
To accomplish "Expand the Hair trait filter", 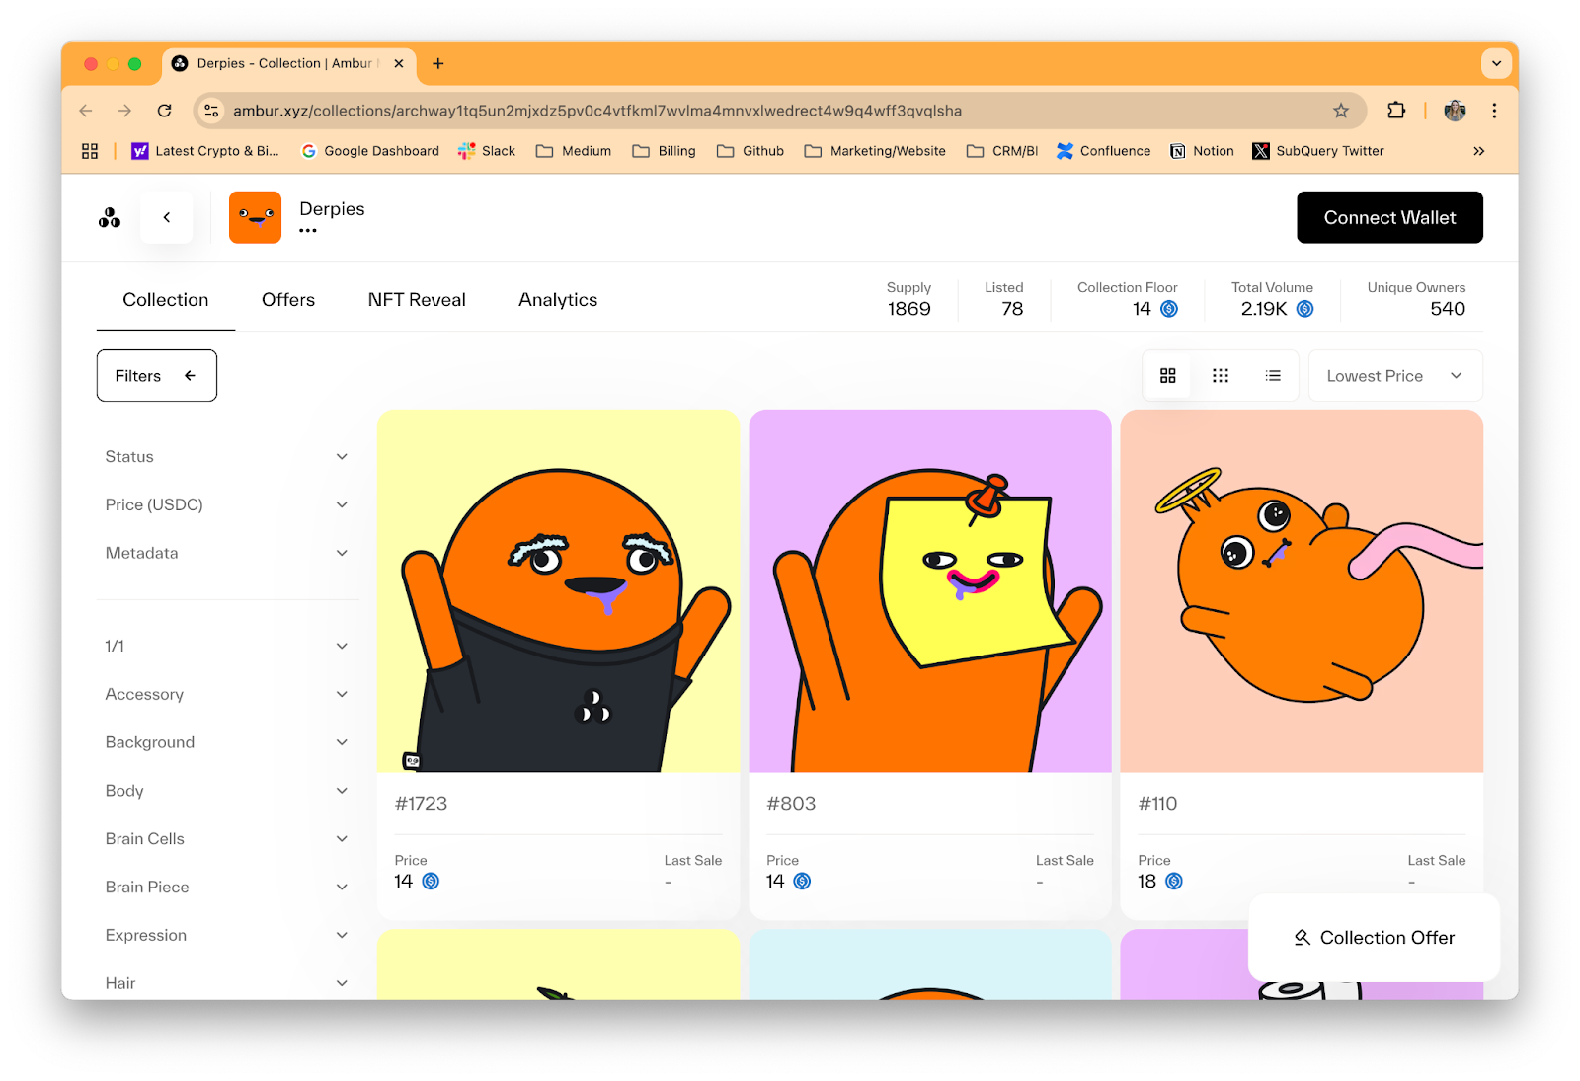I will 227,983.
